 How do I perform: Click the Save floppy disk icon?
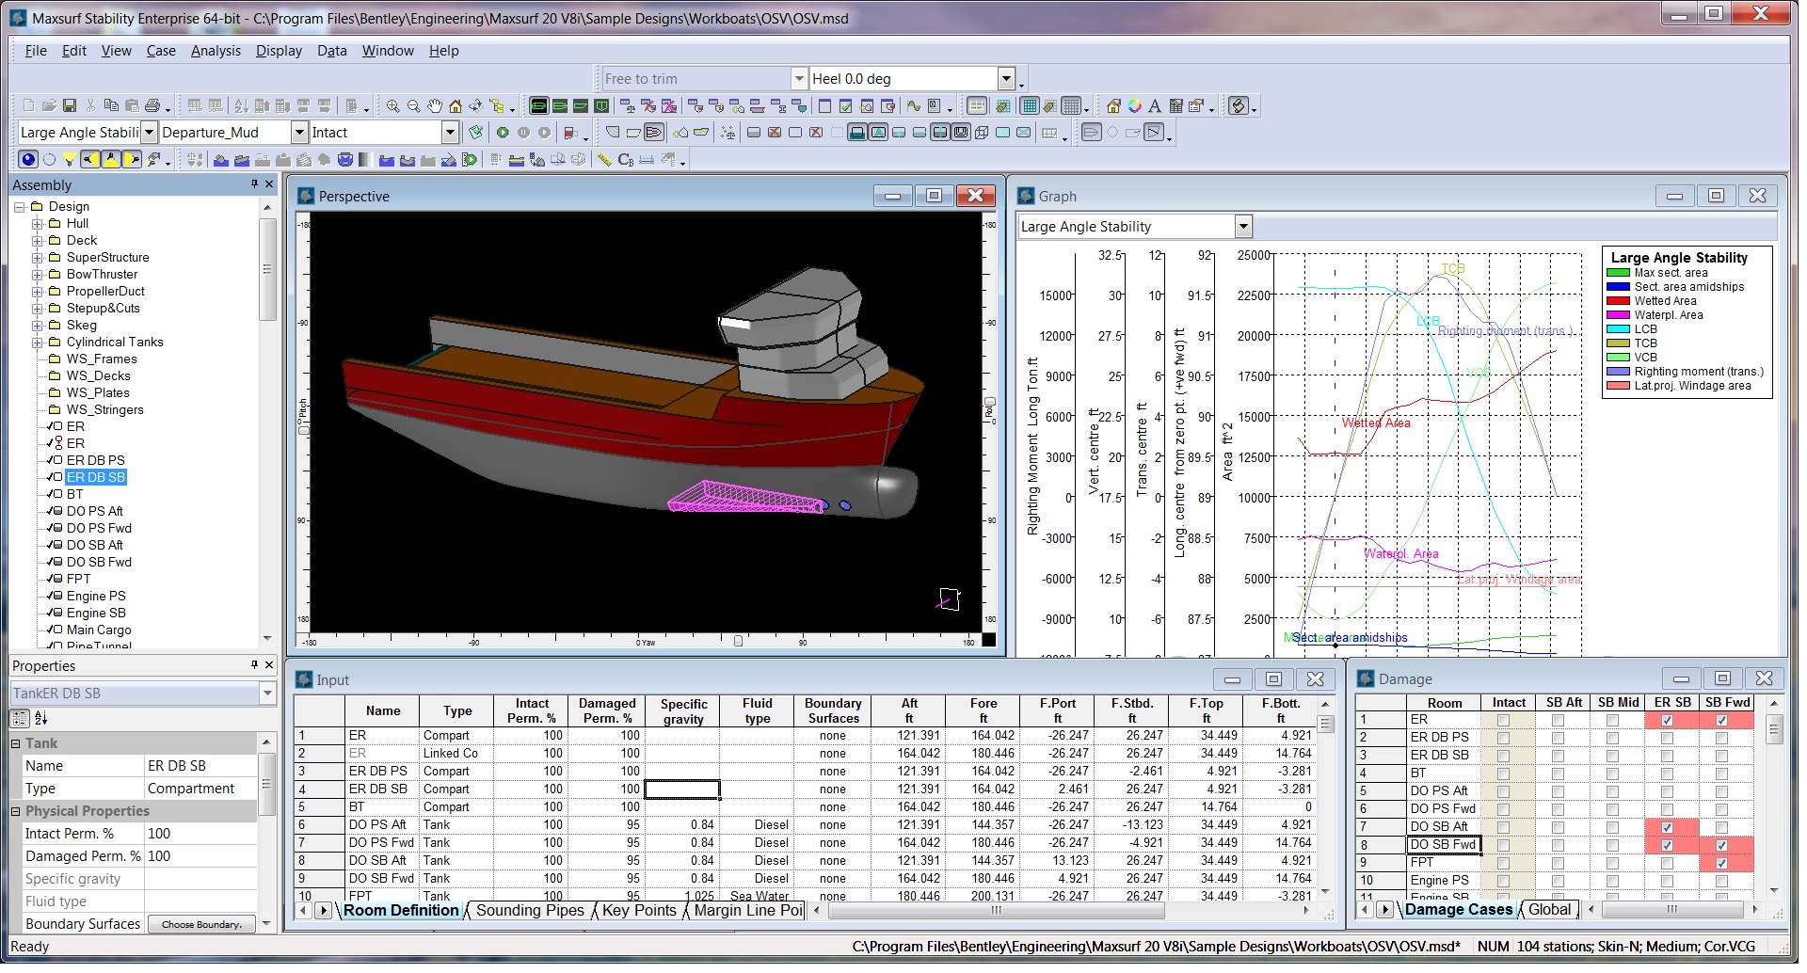pyautogui.click(x=69, y=106)
